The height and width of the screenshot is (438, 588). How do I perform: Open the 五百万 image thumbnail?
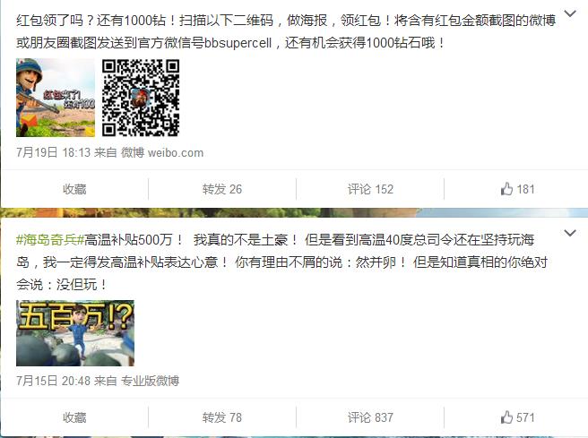pos(75,333)
